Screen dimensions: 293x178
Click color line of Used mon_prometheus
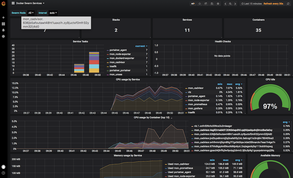click(166, 169)
